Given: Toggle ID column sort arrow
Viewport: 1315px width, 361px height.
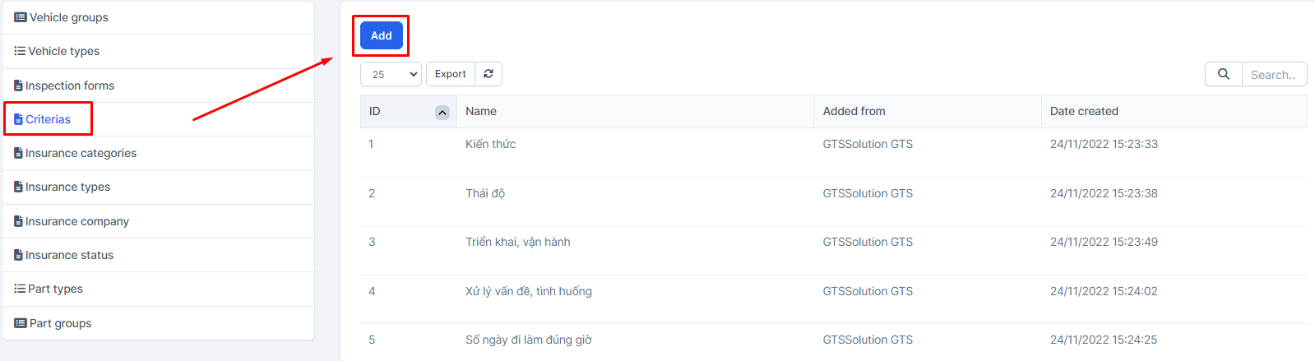Looking at the screenshot, I should 442,113.
